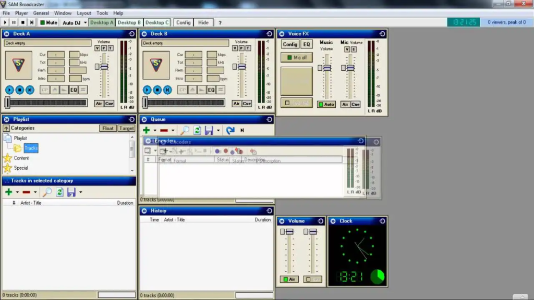Viewport: 534px width, 300px height.
Task: Toggle the Mic off button in Voice FX
Action: 297,57
